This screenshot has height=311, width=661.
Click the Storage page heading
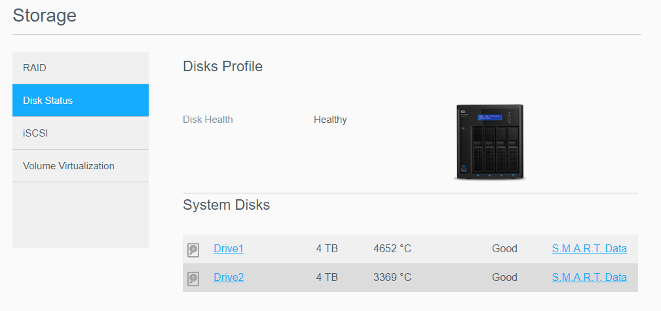(x=45, y=15)
